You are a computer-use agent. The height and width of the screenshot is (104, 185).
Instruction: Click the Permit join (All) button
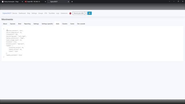(79, 13)
